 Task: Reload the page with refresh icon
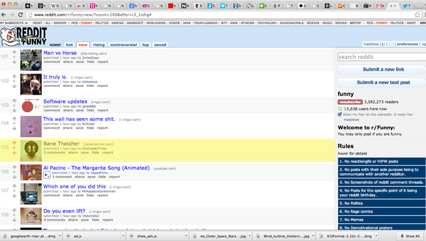tap(20, 15)
